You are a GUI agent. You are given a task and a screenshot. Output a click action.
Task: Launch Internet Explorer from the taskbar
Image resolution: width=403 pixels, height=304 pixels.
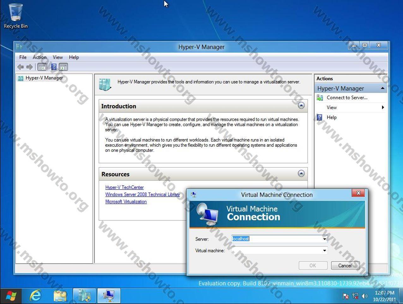coord(35,296)
